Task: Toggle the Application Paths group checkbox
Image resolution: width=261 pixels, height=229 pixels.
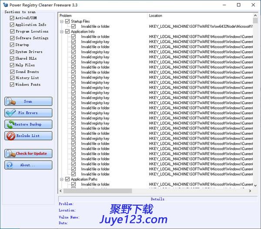Action: tap(67, 179)
